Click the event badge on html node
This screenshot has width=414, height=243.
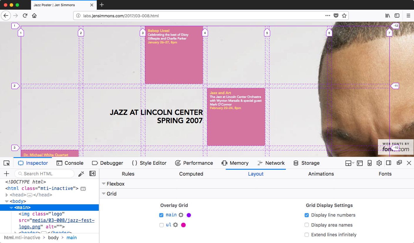pyautogui.click(x=83, y=188)
